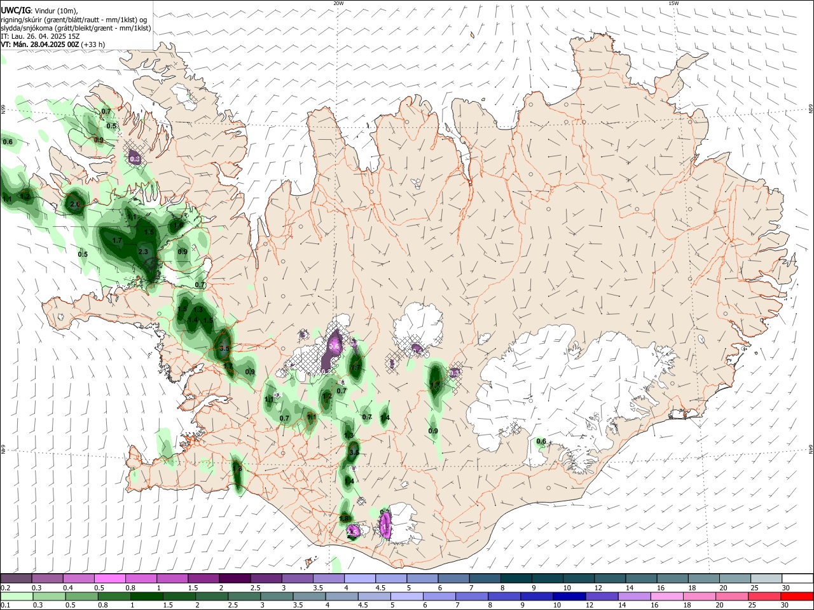
Task: Select the rigning/skúrir legend description line
Action: coord(74,20)
